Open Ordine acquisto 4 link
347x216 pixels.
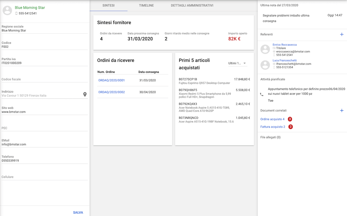pos(272,119)
